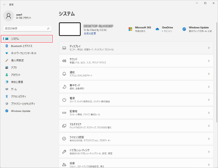This screenshot has height=168, width=218.
Task: Click the Accounts person icon in sidebar
Action: [x=7, y=75]
